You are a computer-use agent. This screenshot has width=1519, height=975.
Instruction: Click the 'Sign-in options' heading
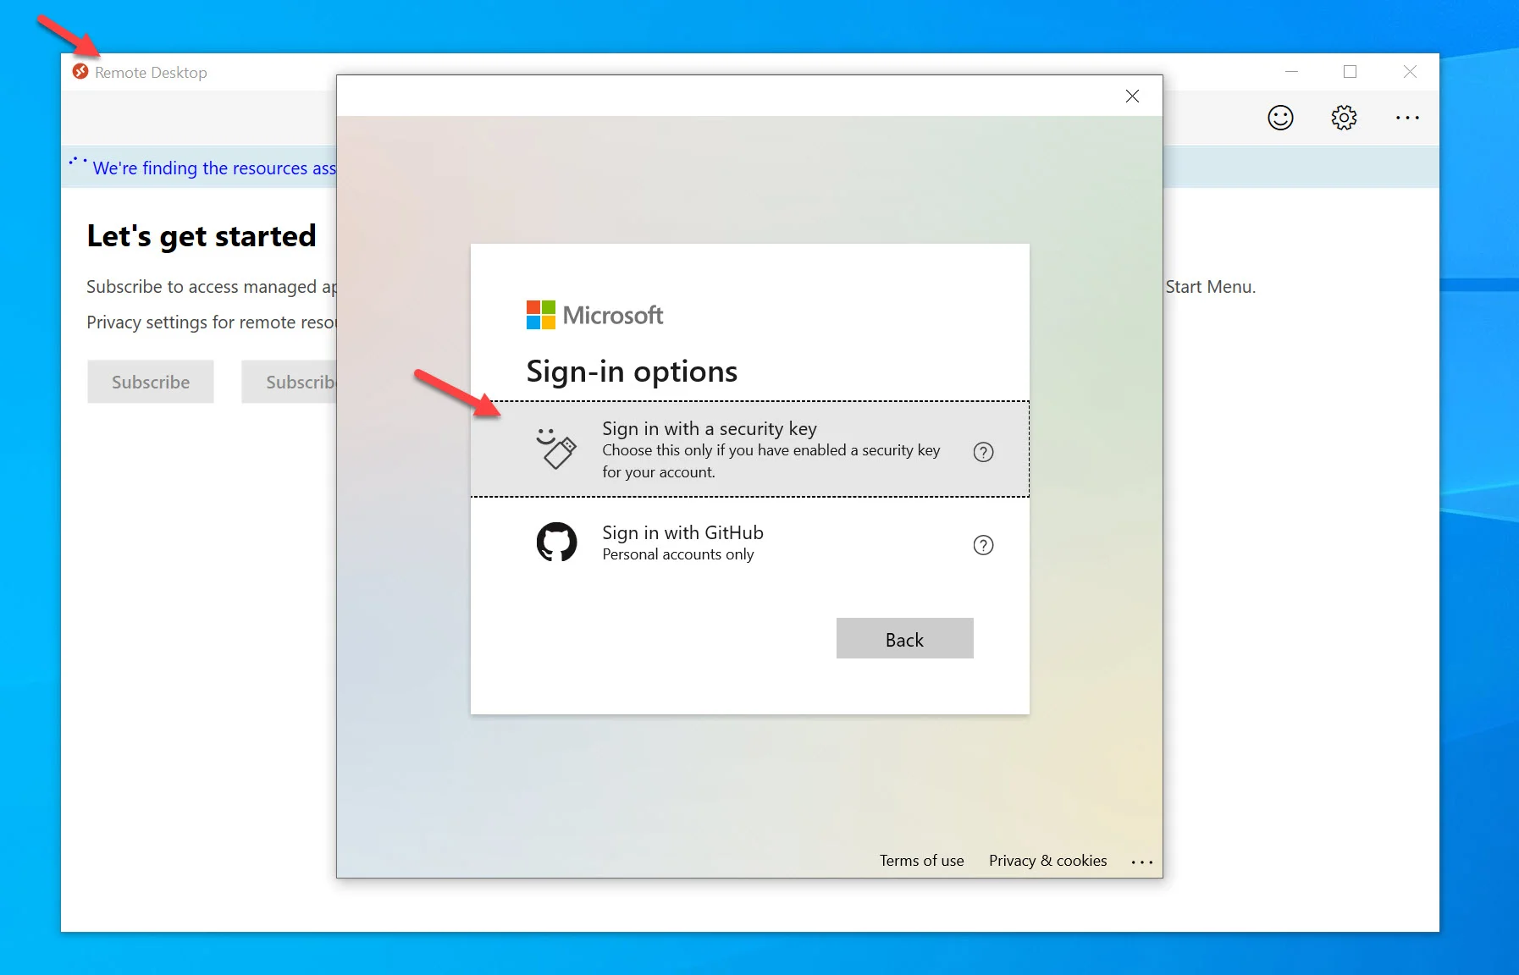(632, 372)
